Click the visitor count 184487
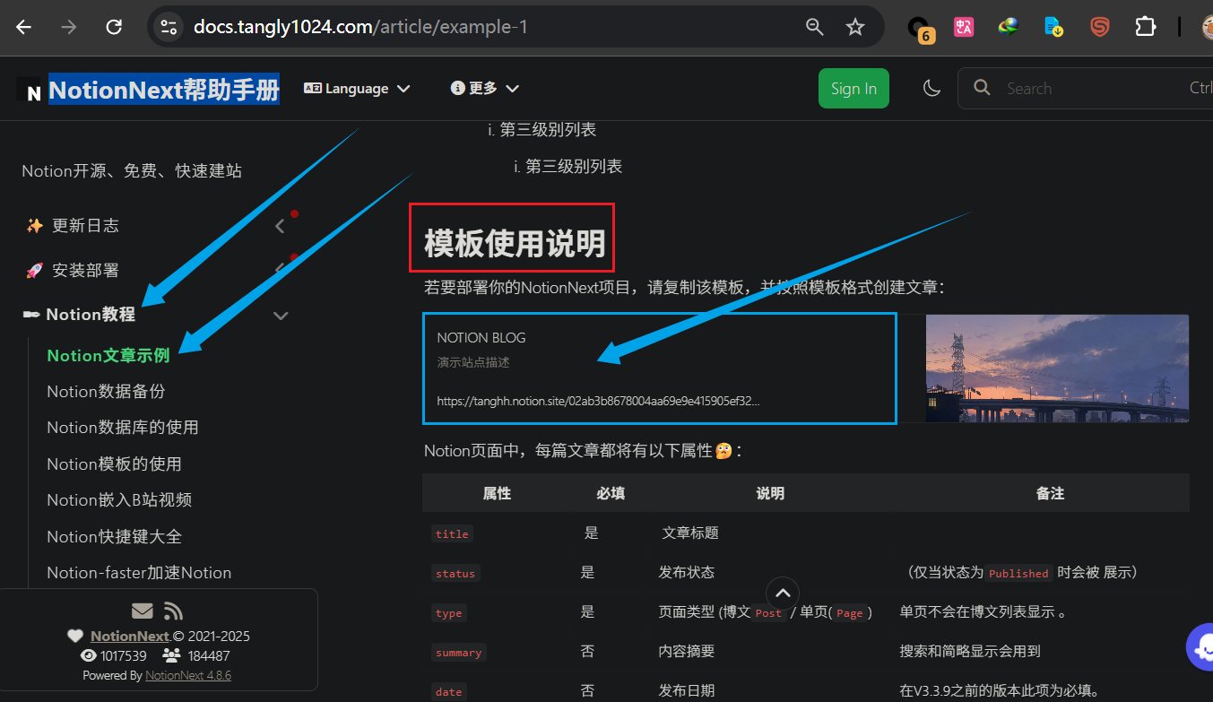 [x=209, y=655]
